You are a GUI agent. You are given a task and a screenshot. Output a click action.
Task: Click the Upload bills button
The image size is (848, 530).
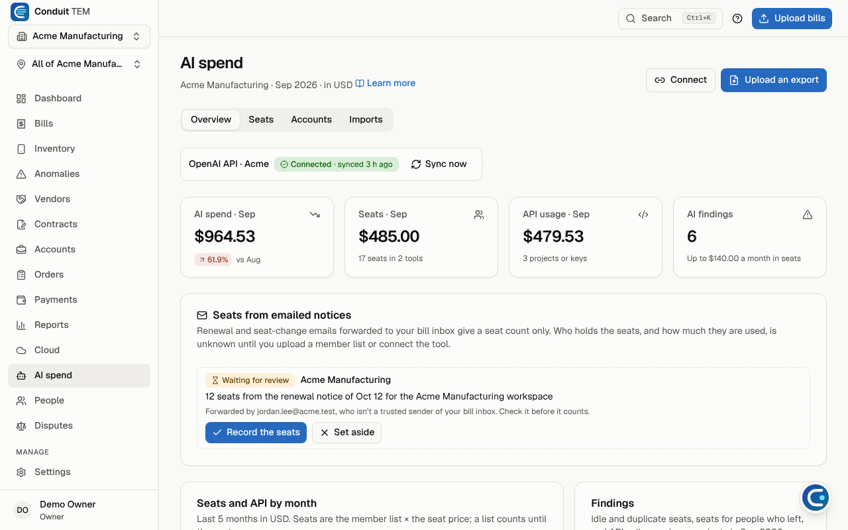[792, 19]
